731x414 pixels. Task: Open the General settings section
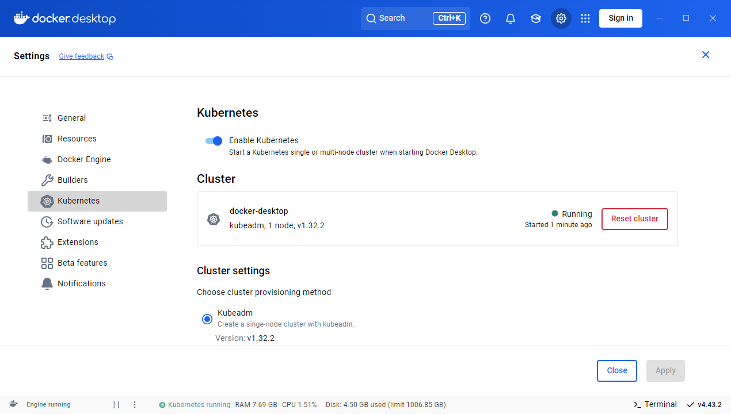(x=97, y=118)
